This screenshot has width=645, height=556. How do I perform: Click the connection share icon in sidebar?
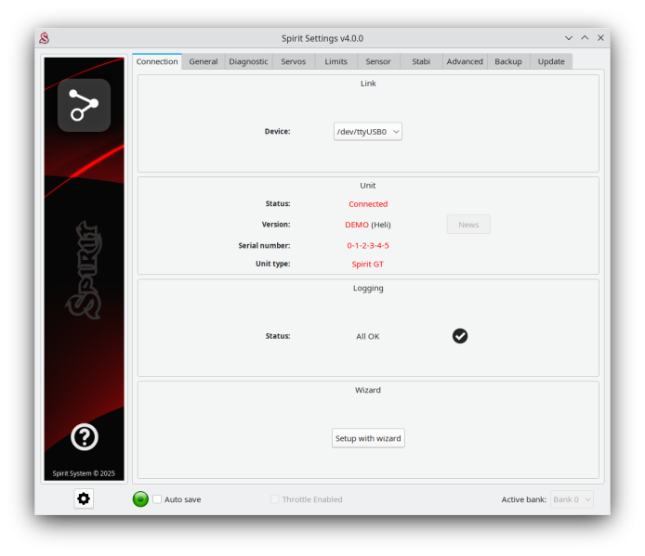84,105
